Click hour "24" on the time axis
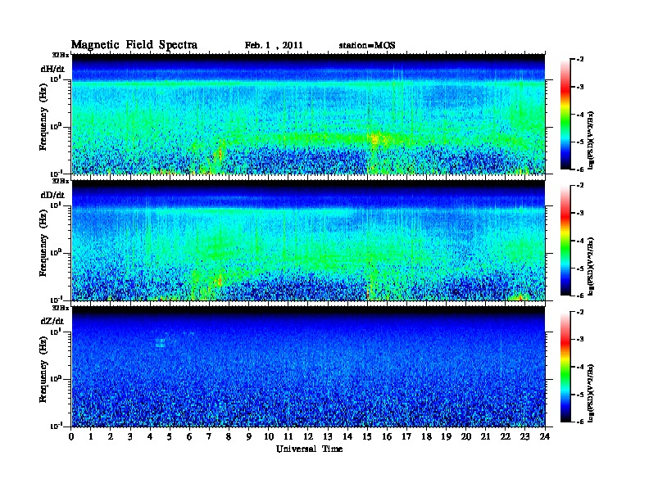649x501 pixels. pyautogui.click(x=545, y=436)
